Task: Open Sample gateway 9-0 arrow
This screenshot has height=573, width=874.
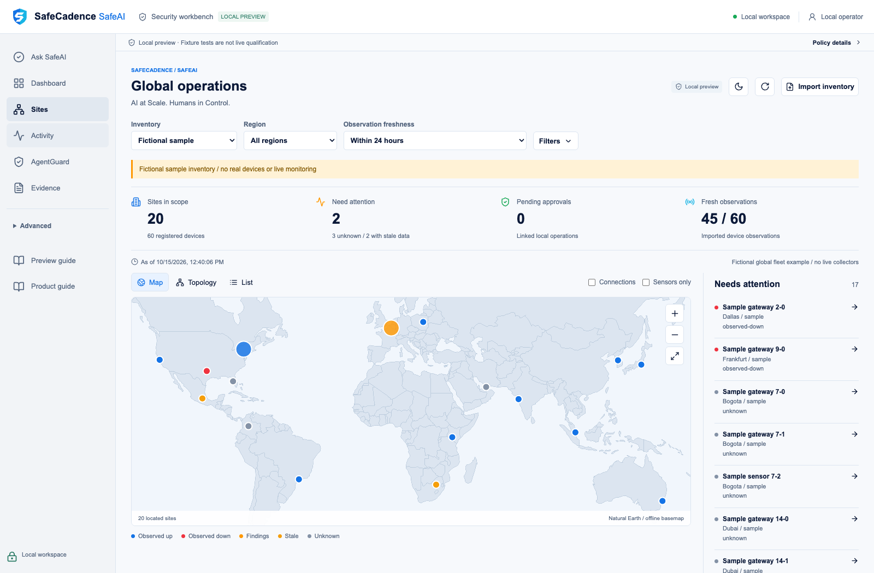Action: pyautogui.click(x=854, y=349)
